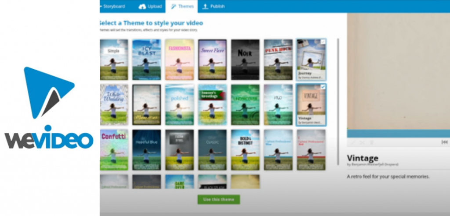Select the Themes tab

coord(181,6)
